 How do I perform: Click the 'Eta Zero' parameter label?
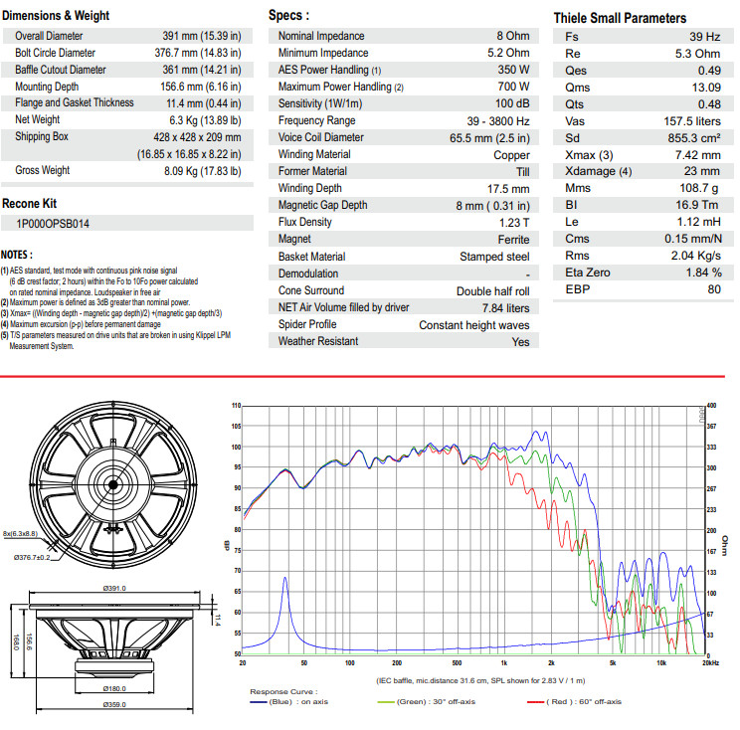(588, 273)
